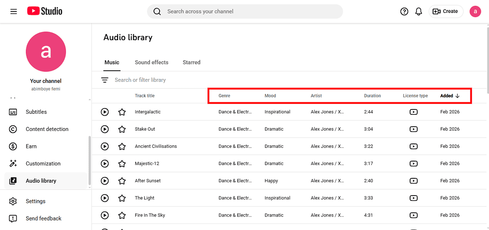Star the Ancient Civilisations track
This screenshot has width=489, height=230.
(x=122, y=146)
